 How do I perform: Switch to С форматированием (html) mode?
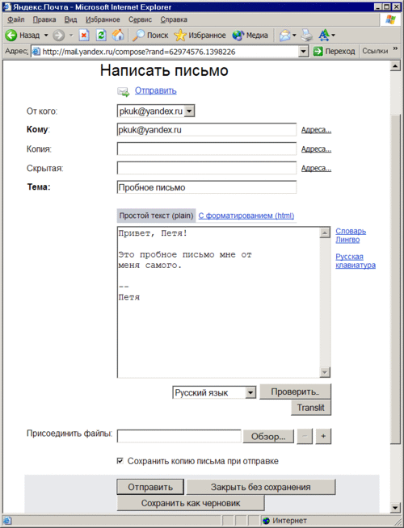click(246, 216)
